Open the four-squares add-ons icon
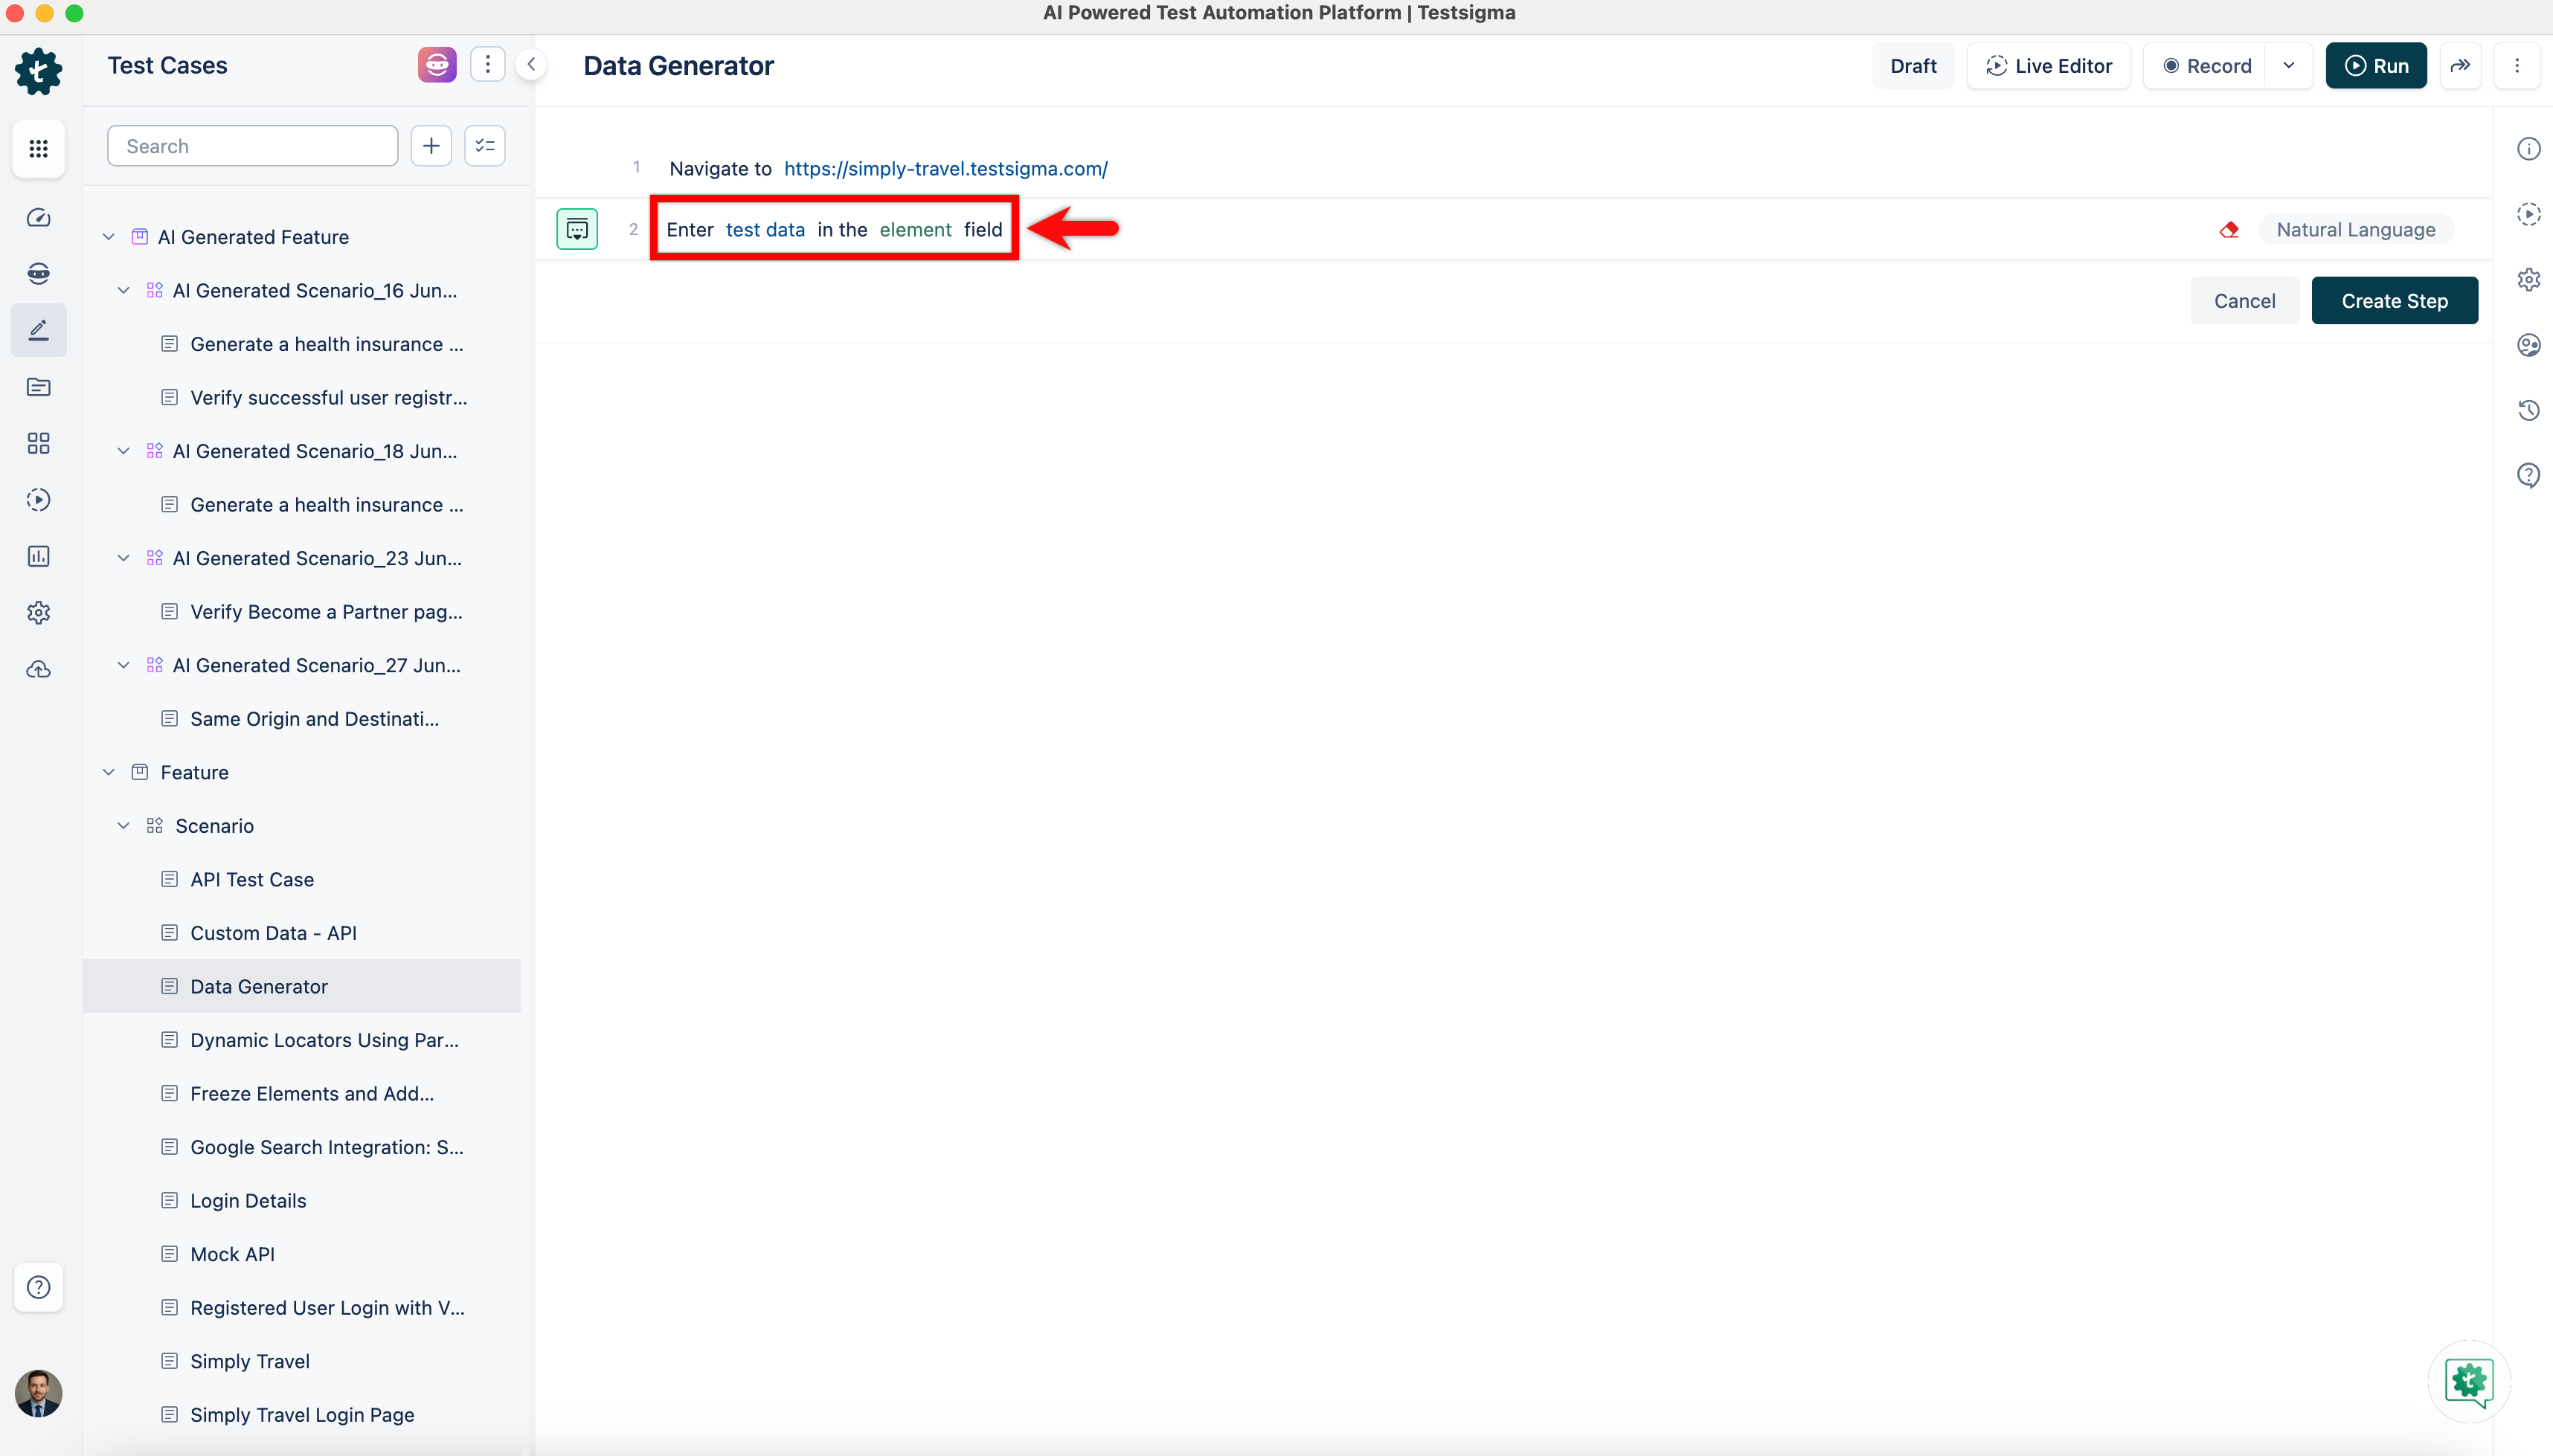The image size is (2553, 1456). point(39,443)
